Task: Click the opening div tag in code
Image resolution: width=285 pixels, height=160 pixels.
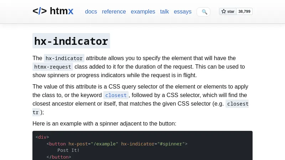Action: click(x=42, y=137)
